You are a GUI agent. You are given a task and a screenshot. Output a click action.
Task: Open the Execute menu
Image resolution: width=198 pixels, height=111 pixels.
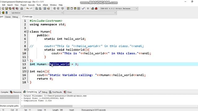(x=32, y=5)
